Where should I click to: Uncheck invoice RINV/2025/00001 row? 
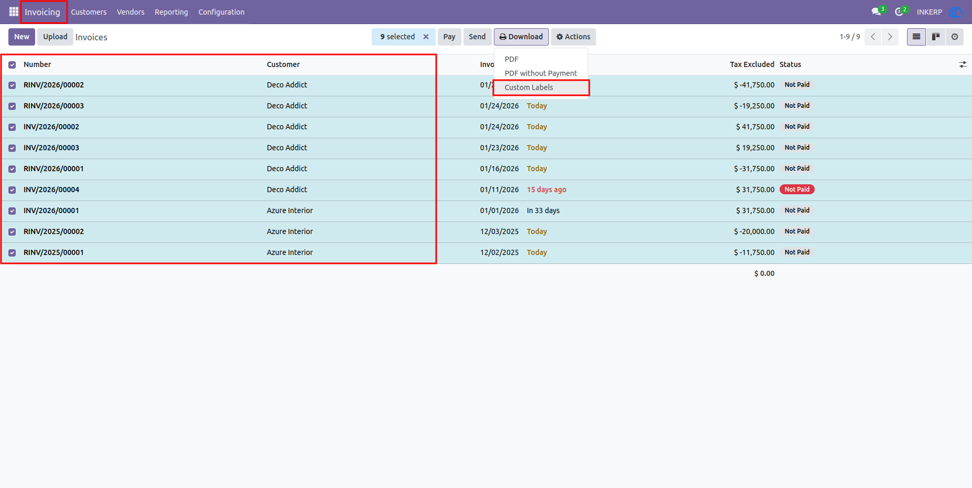[12, 253]
